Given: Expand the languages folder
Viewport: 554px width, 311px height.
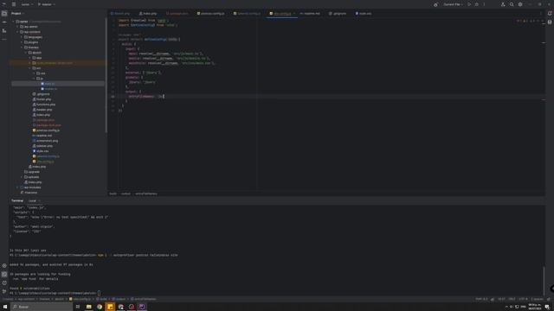Looking at the screenshot, I should [22, 37].
